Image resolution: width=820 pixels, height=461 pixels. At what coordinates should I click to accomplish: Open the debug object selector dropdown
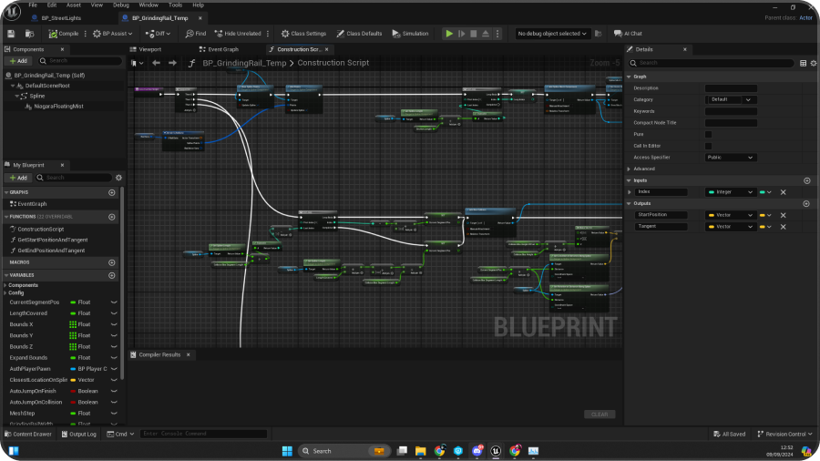point(552,34)
